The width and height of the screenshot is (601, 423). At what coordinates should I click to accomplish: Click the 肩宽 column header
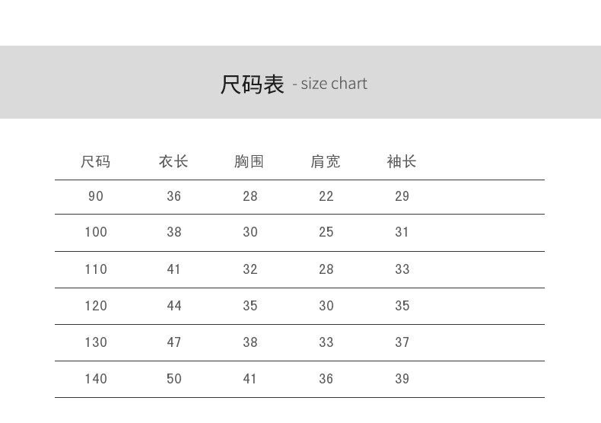[326, 161]
